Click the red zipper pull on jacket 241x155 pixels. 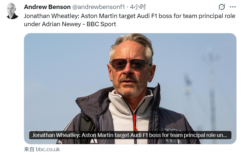coord(135,122)
